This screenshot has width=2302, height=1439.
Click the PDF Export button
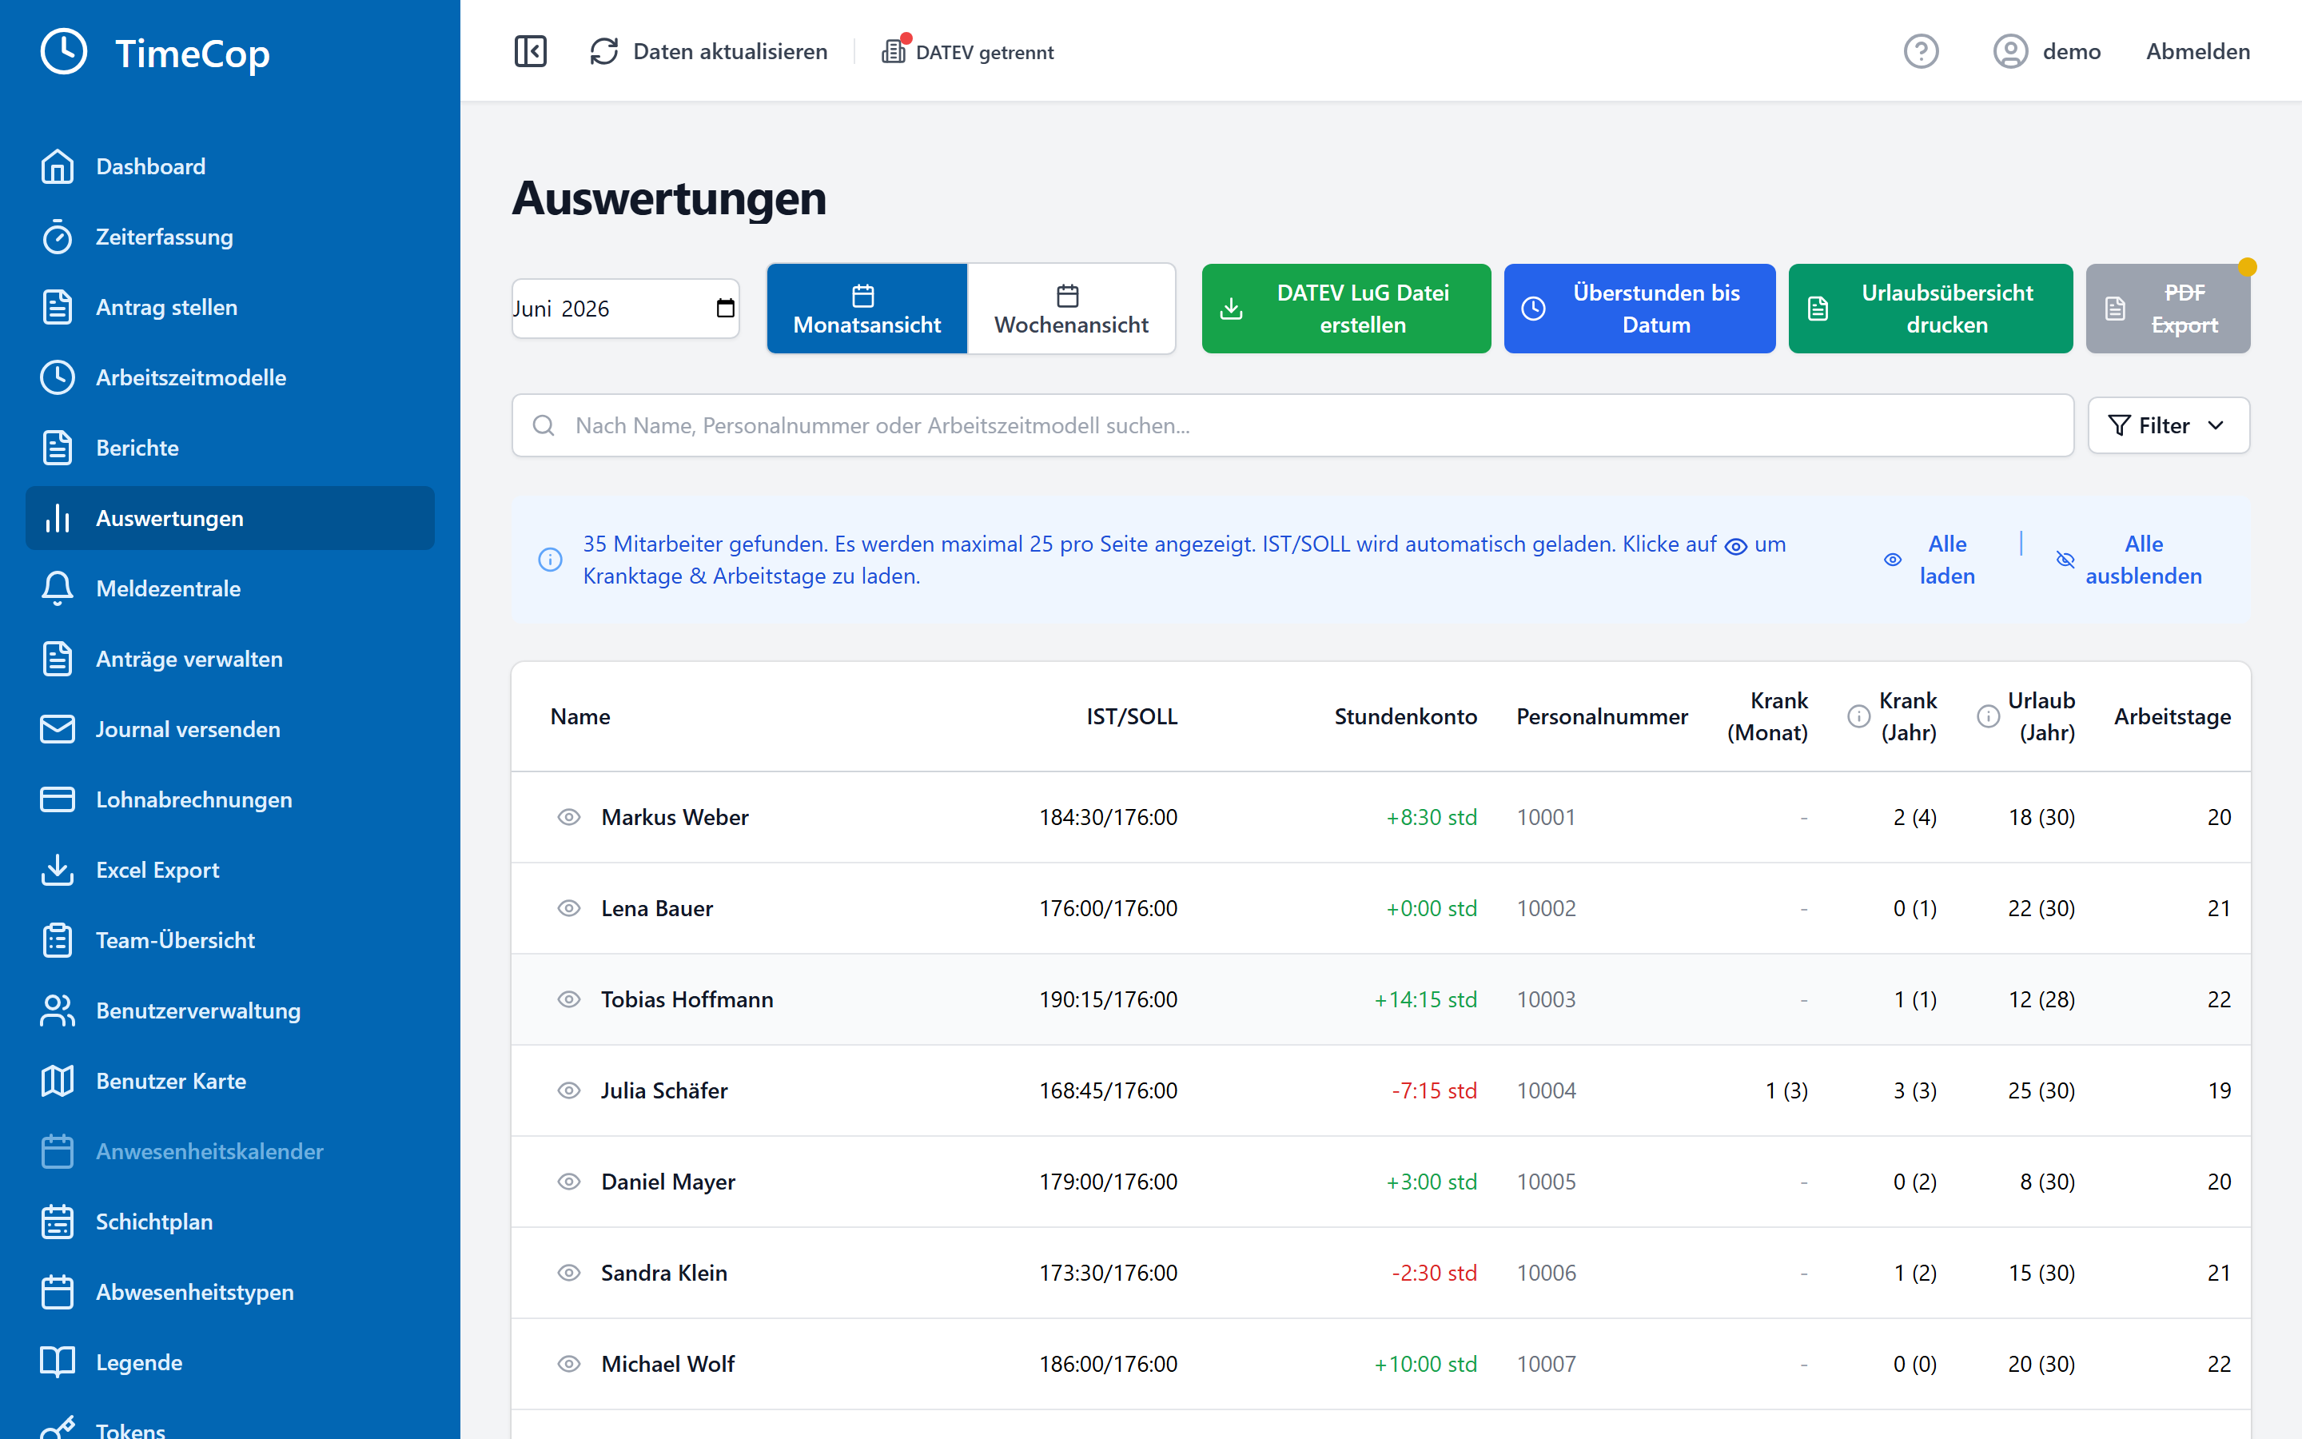coord(2168,309)
